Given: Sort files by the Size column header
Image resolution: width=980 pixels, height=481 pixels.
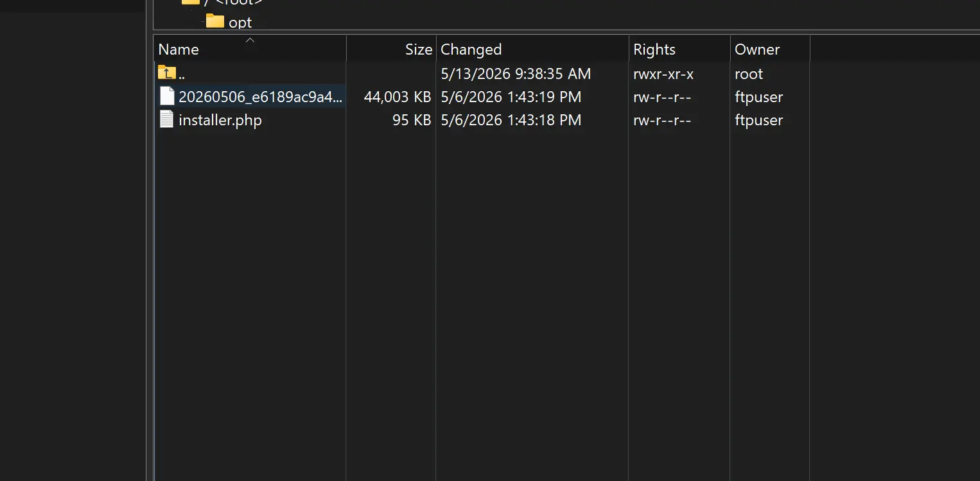Looking at the screenshot, I should [391, 49].
